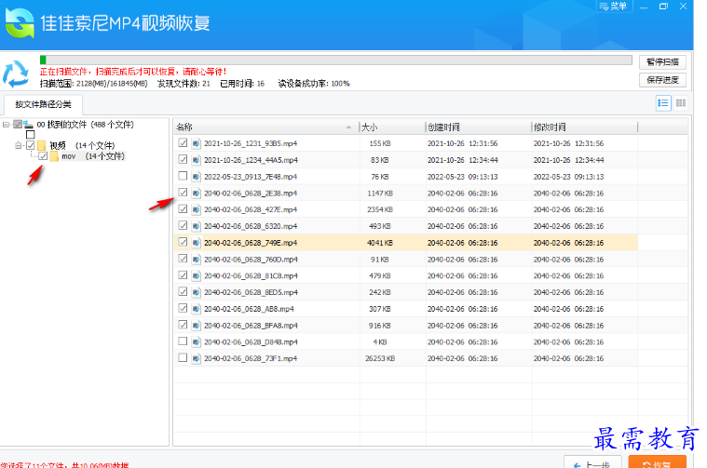Collapse the 视频 tree node
The width and height of the screenshot is (707, 468).
click(18, 145)
